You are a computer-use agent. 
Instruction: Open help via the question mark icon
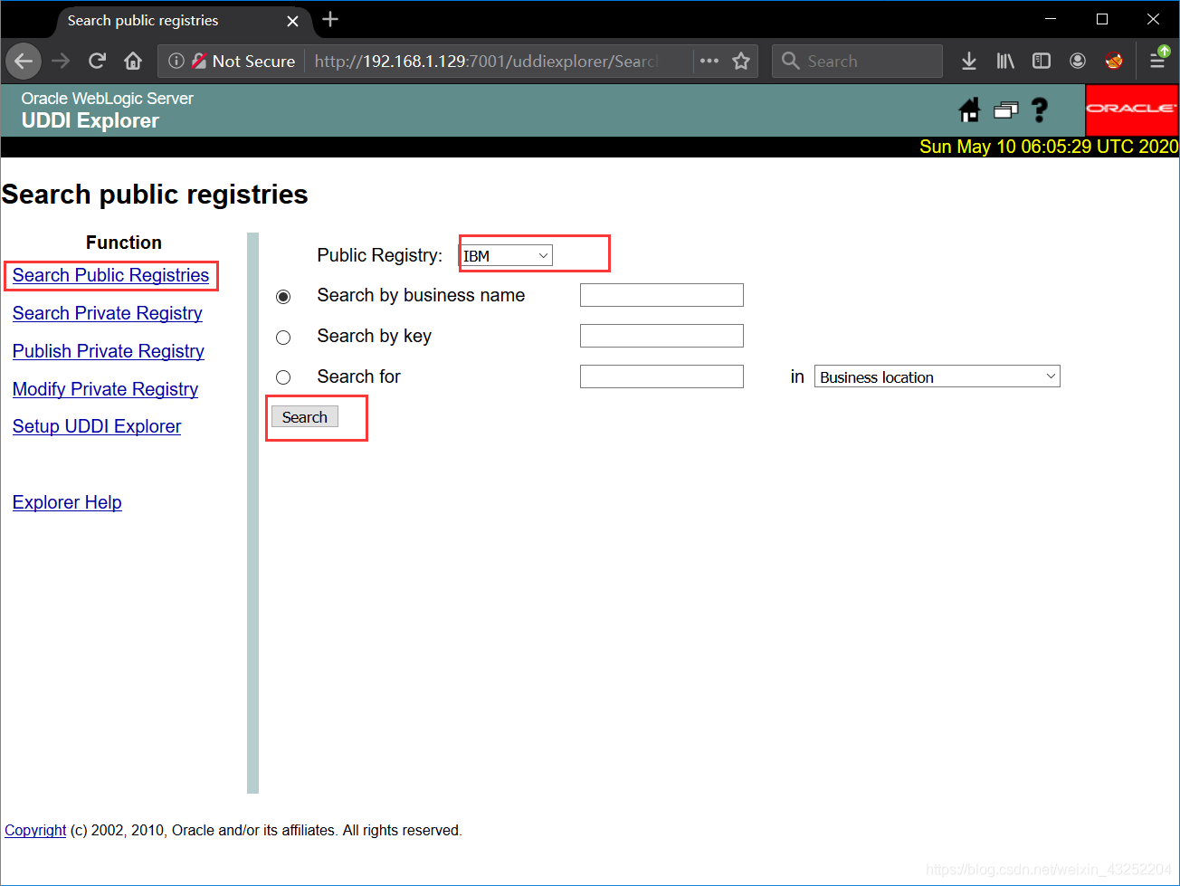coord(1040,110)
